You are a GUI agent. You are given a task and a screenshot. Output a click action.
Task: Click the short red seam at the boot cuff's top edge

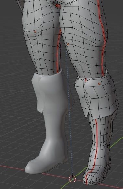click(85, 80)
